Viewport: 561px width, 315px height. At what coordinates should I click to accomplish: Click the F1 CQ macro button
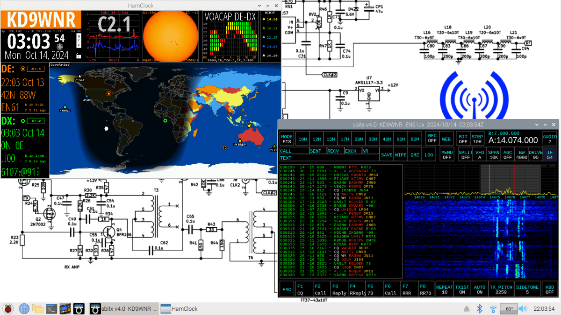303,289
